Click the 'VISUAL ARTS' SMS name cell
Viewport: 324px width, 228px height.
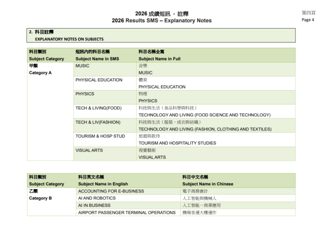point(105,154)
